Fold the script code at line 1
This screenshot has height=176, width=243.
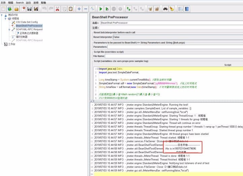click(98, 69)
